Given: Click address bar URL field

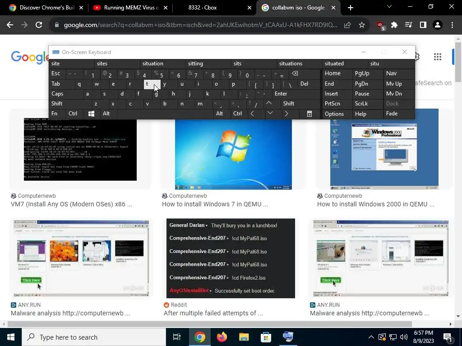Looking at the screenshot, I should tap(200, 25).
